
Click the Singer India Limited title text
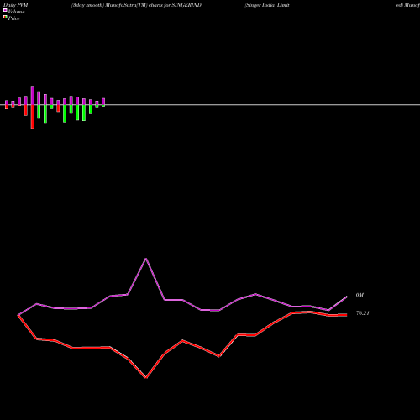point(267,5)
